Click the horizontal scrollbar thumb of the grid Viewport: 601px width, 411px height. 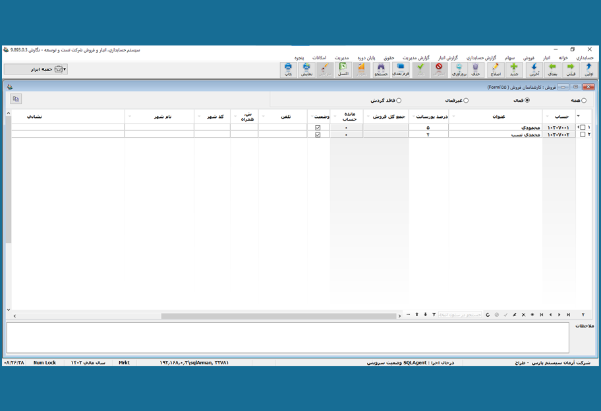tap(279, 316)
